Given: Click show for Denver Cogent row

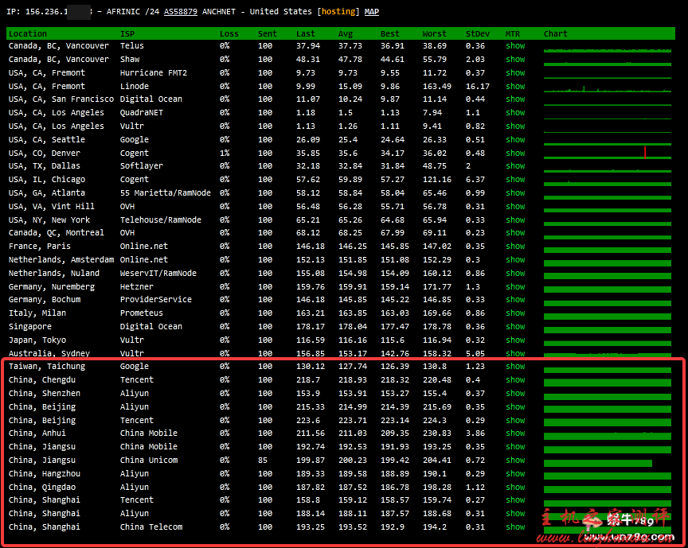Looking at the screenshot, I should coord(515,153).
